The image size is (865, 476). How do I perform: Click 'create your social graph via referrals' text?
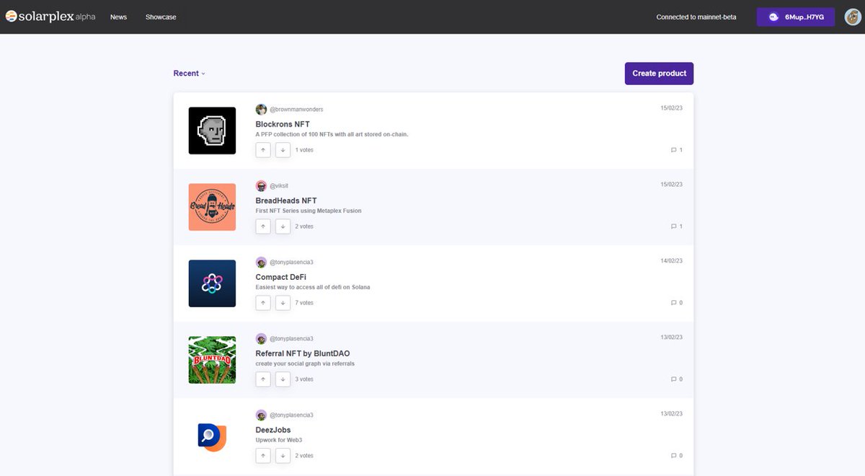305,363
